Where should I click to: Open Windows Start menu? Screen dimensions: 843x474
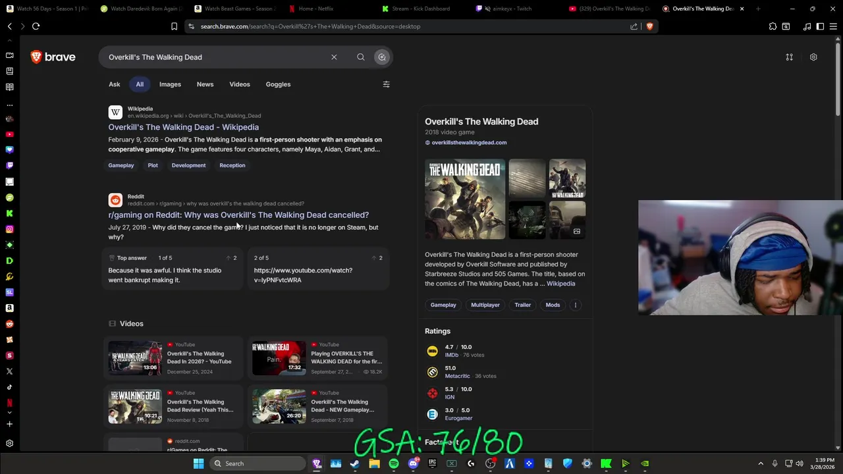point(198,463)
